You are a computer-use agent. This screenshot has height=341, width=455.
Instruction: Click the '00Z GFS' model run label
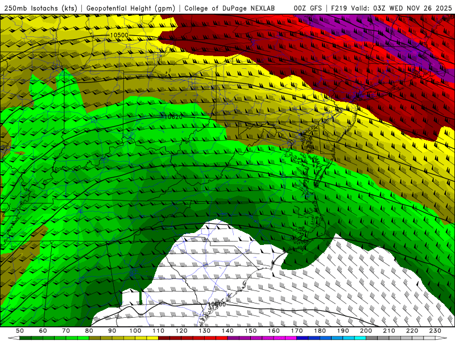click(x=308, y=8)
